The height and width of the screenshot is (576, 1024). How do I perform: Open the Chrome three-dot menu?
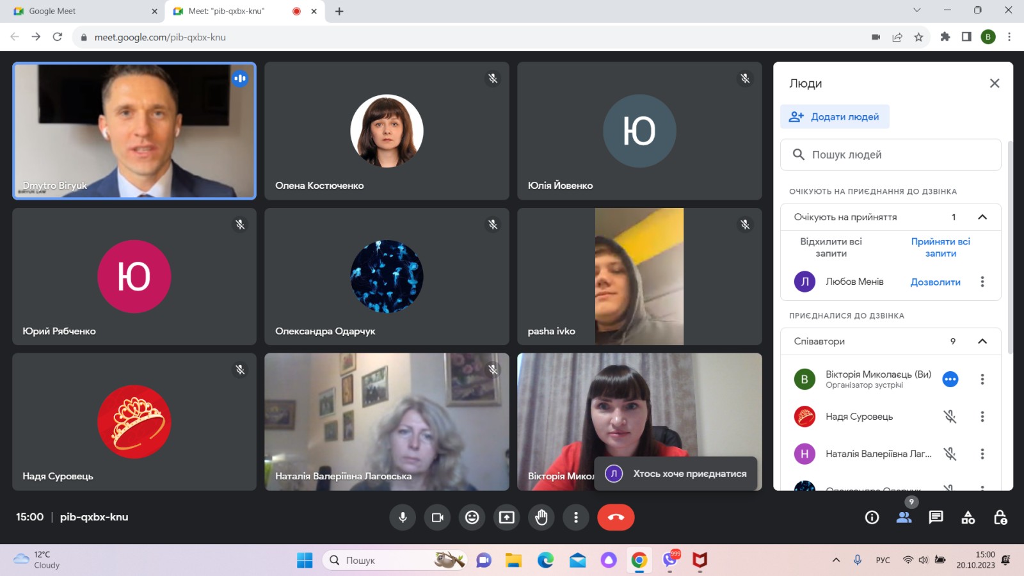point(1009,37)
